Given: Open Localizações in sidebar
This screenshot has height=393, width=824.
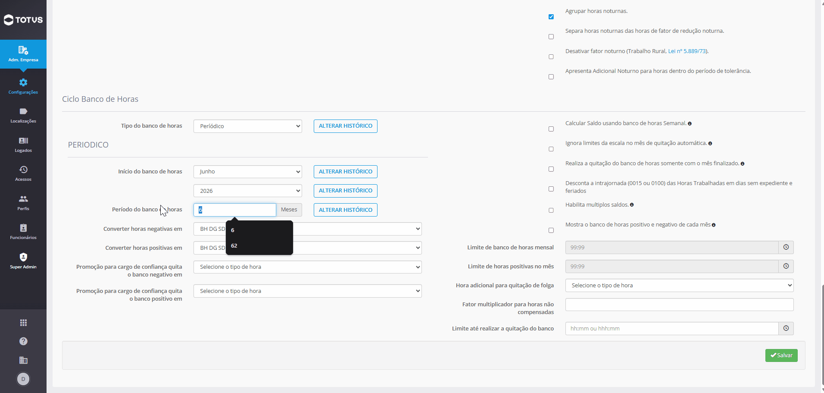Looking at the screenshot, I should click(x=23, y=116).
